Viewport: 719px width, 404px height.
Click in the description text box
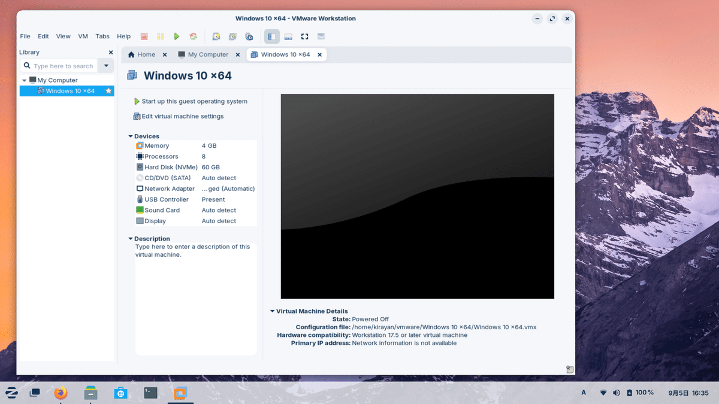196,299
